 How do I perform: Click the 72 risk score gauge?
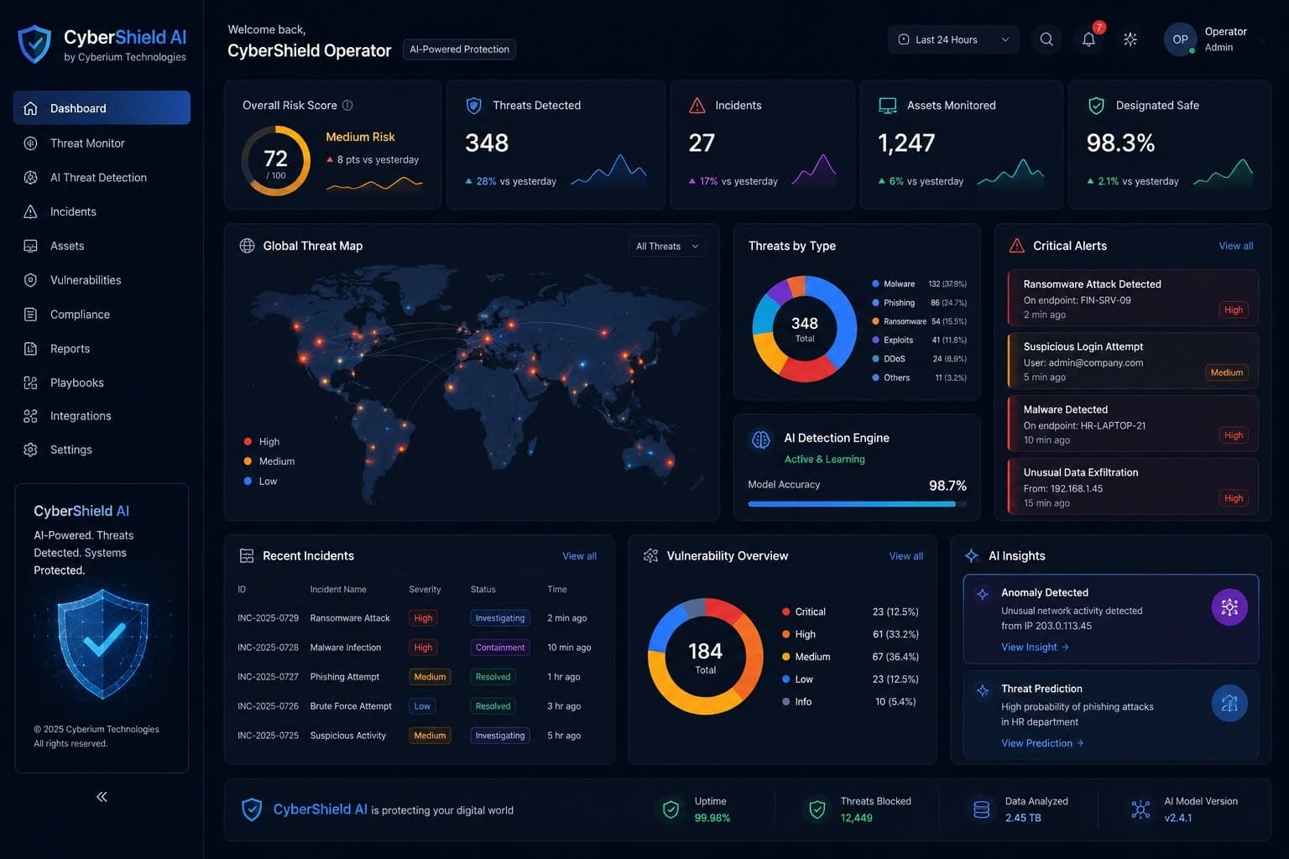tap(275, 161)
